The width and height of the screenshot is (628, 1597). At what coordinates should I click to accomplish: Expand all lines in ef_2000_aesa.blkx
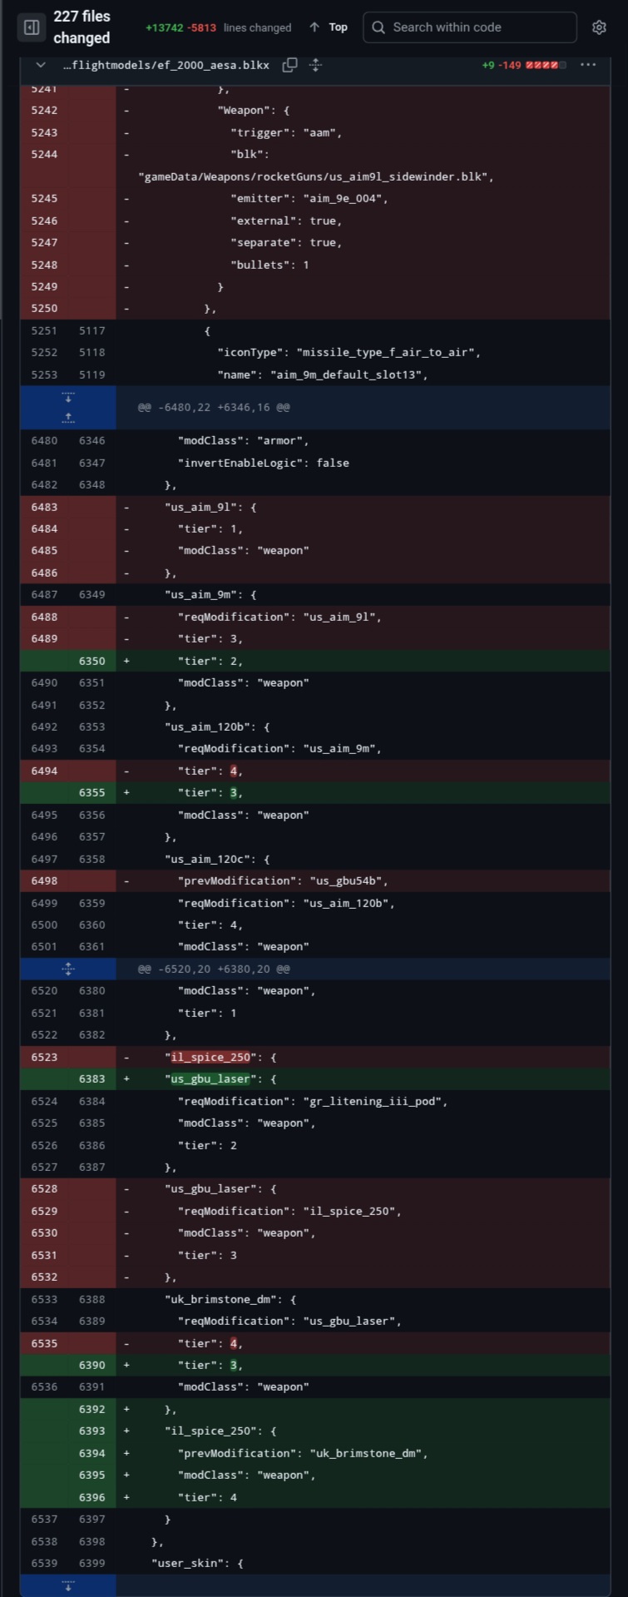pos(315,65)
